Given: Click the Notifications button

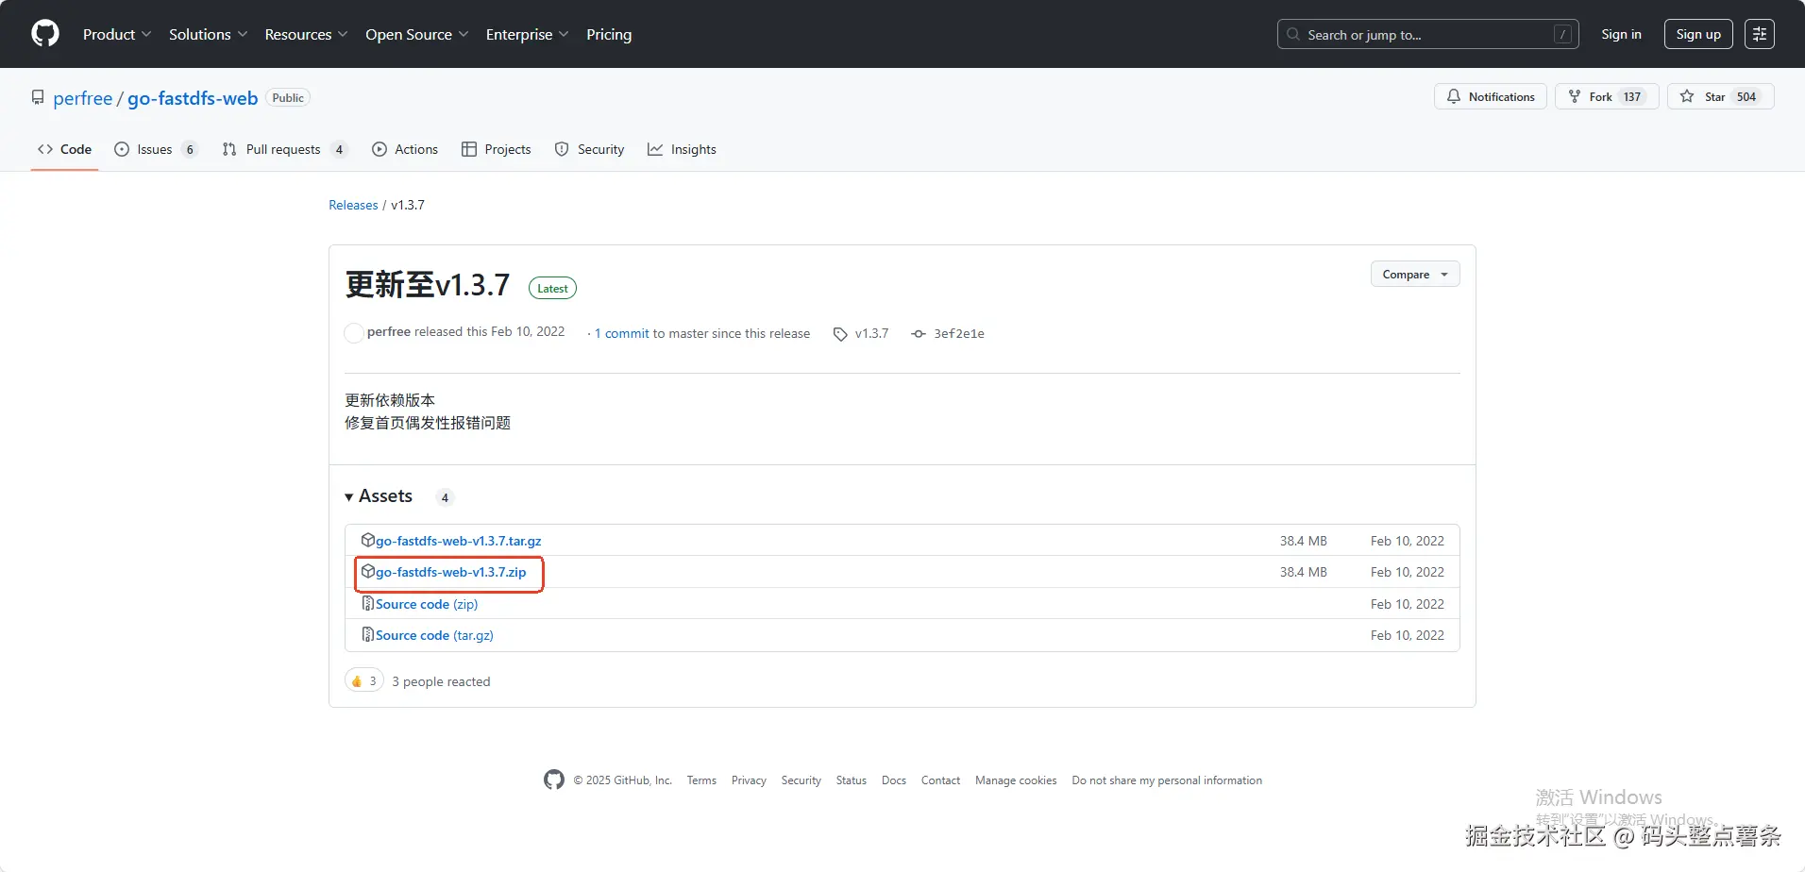Looking at the screenshot, I should point(1491,96).
